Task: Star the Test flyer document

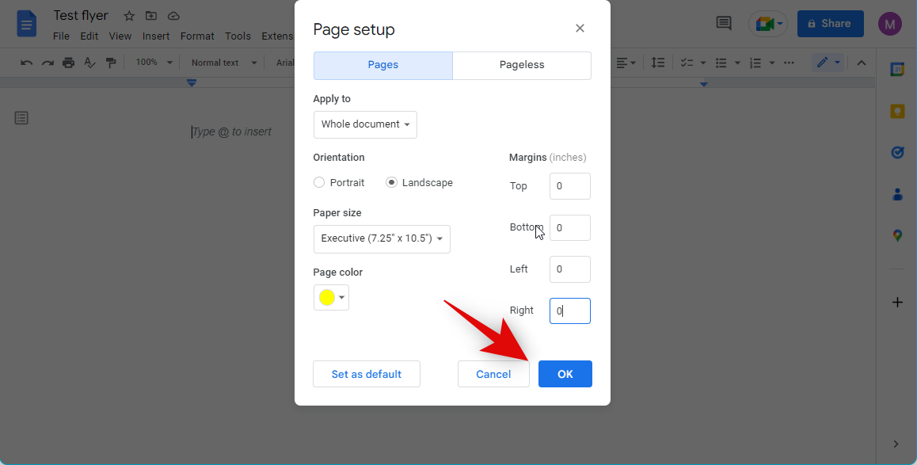Action: [129, 16]
